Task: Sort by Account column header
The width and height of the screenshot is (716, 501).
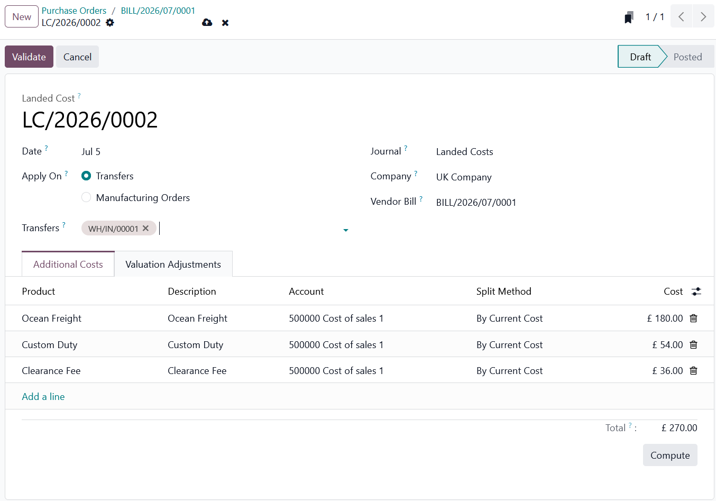Action: pyautogui.click(x=306, y=292)
